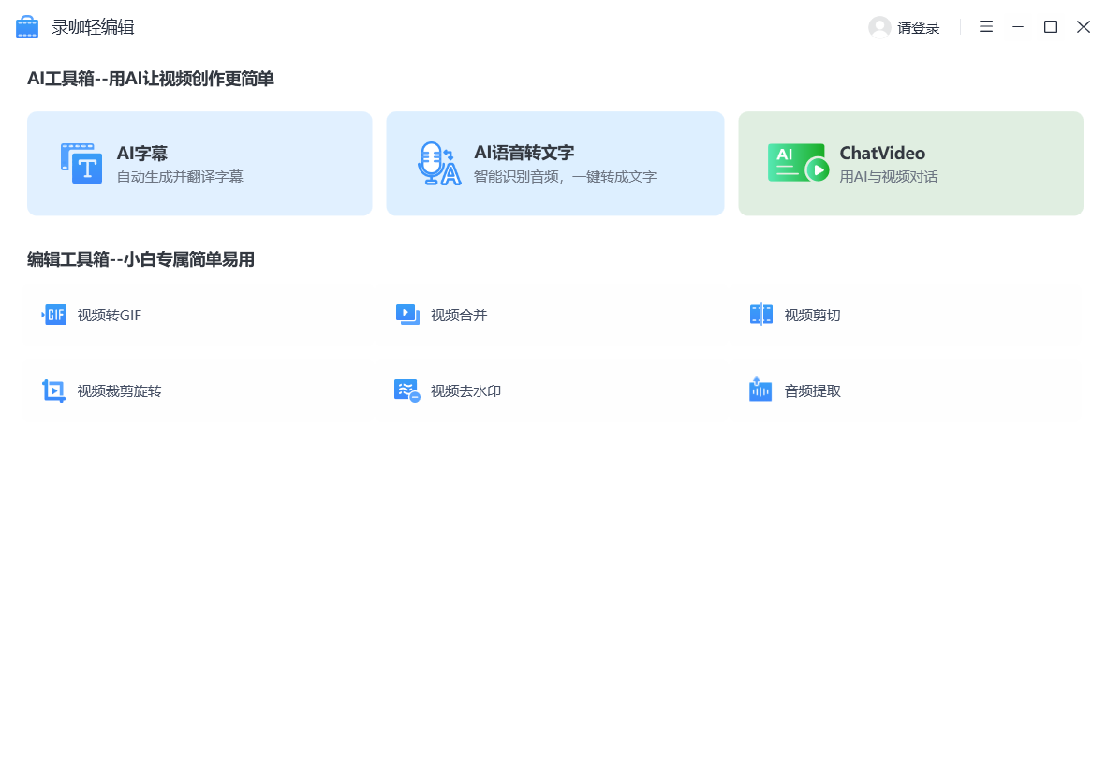Image resolution: width=1107 pixels, height=766 pixels.
Task: Open the AI语音转文字 card description text
Action: 565,177
